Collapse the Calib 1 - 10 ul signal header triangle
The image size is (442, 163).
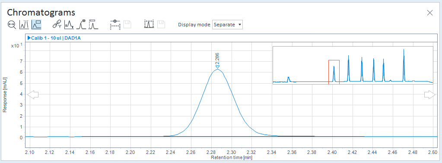click(x=29, y=38)
